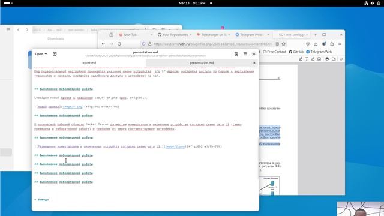Viewport: 384px width, 216px height.
Task: Click the power icon in system tray
Action: [379, 3]
